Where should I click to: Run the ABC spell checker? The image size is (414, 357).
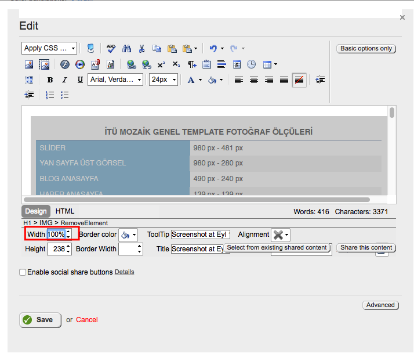111,48
